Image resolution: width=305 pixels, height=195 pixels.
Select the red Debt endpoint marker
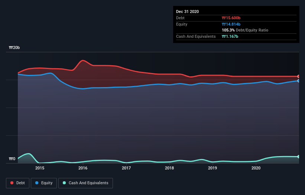click(x=299, y=76)
